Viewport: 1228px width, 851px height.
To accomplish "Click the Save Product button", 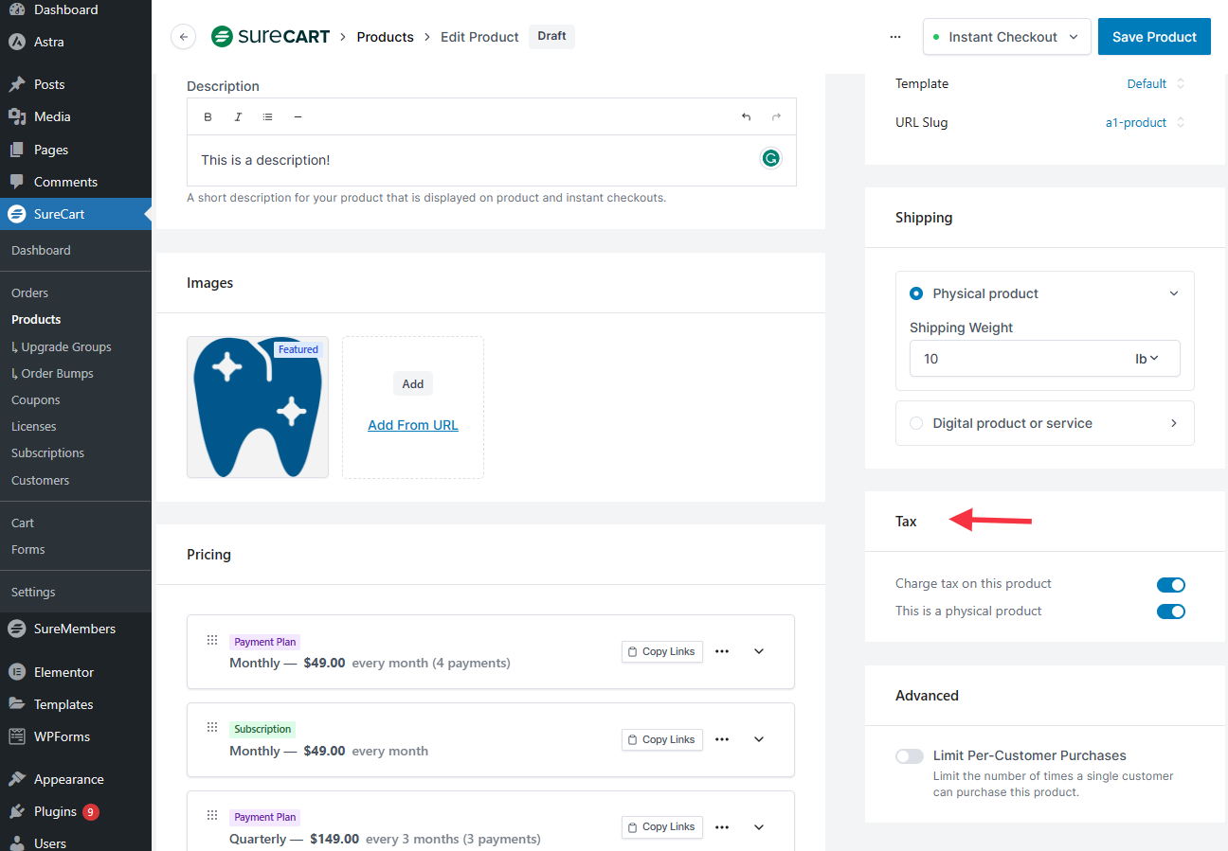I will tap(1153, 37).
